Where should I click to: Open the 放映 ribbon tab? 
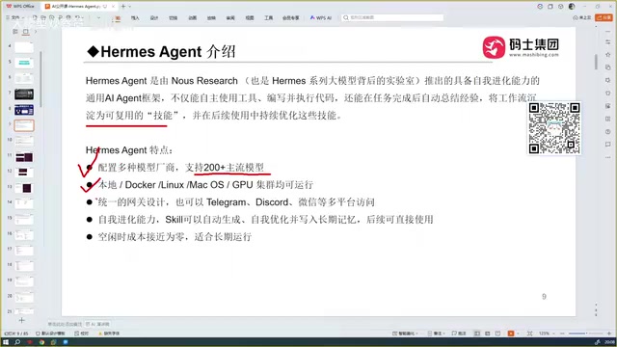[x=211, y=18]
